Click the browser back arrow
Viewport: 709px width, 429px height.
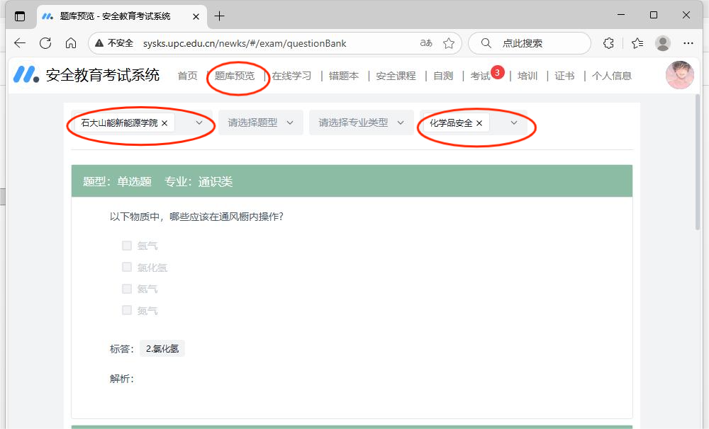coord(20,43)
